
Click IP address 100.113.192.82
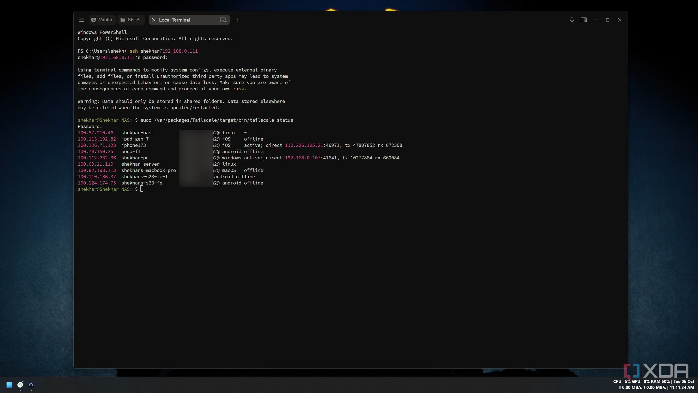(x=97, y=139)
